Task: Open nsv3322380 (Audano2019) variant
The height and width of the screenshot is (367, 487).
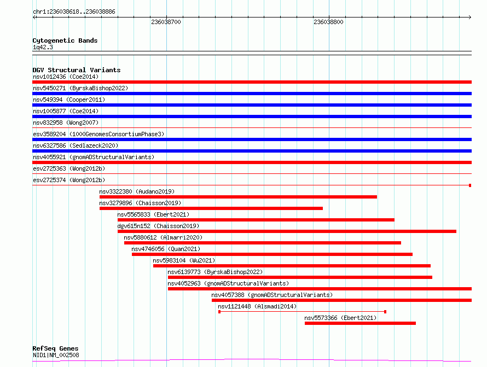Action: coord(137,191)
